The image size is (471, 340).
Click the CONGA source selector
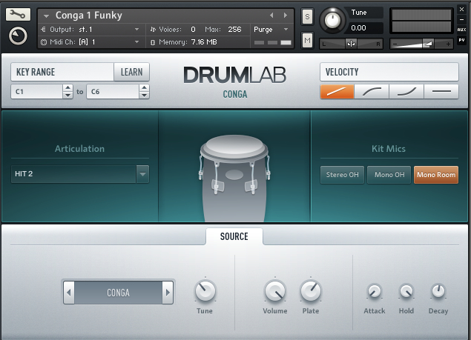pos(119,293)
